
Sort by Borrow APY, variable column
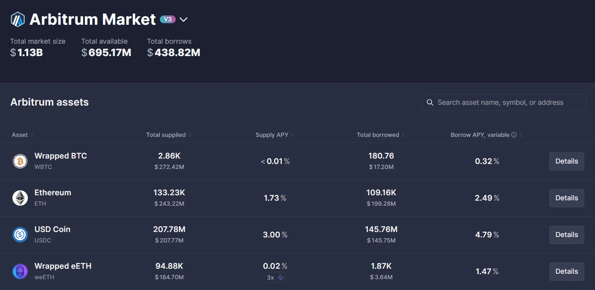(487, 135)
